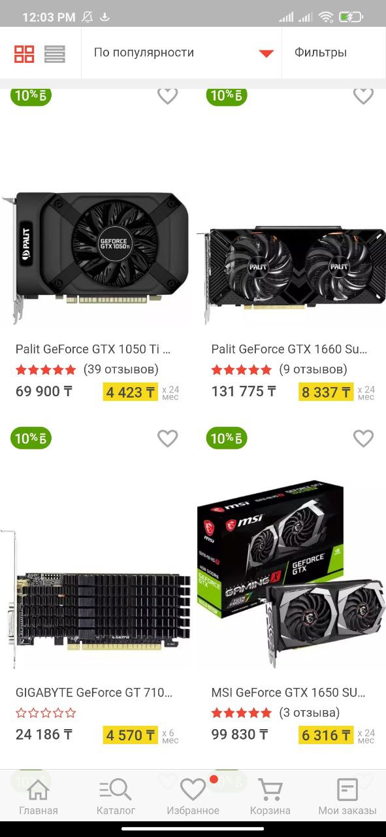The image size is (386, 837).
Task: Open the Главная home tab
Action: [39, 796]
